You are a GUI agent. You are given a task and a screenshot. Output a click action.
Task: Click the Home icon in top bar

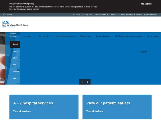pyautogui.click(x=5, y=15)
